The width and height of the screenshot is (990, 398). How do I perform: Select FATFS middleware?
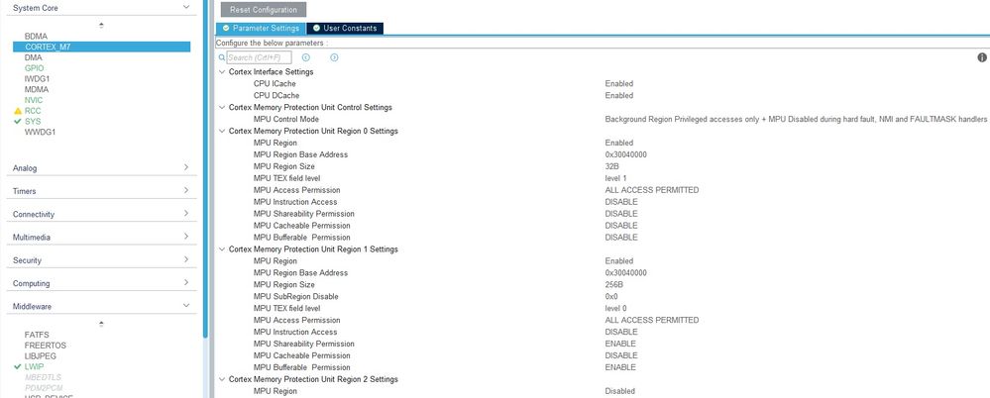coord(37,335)
